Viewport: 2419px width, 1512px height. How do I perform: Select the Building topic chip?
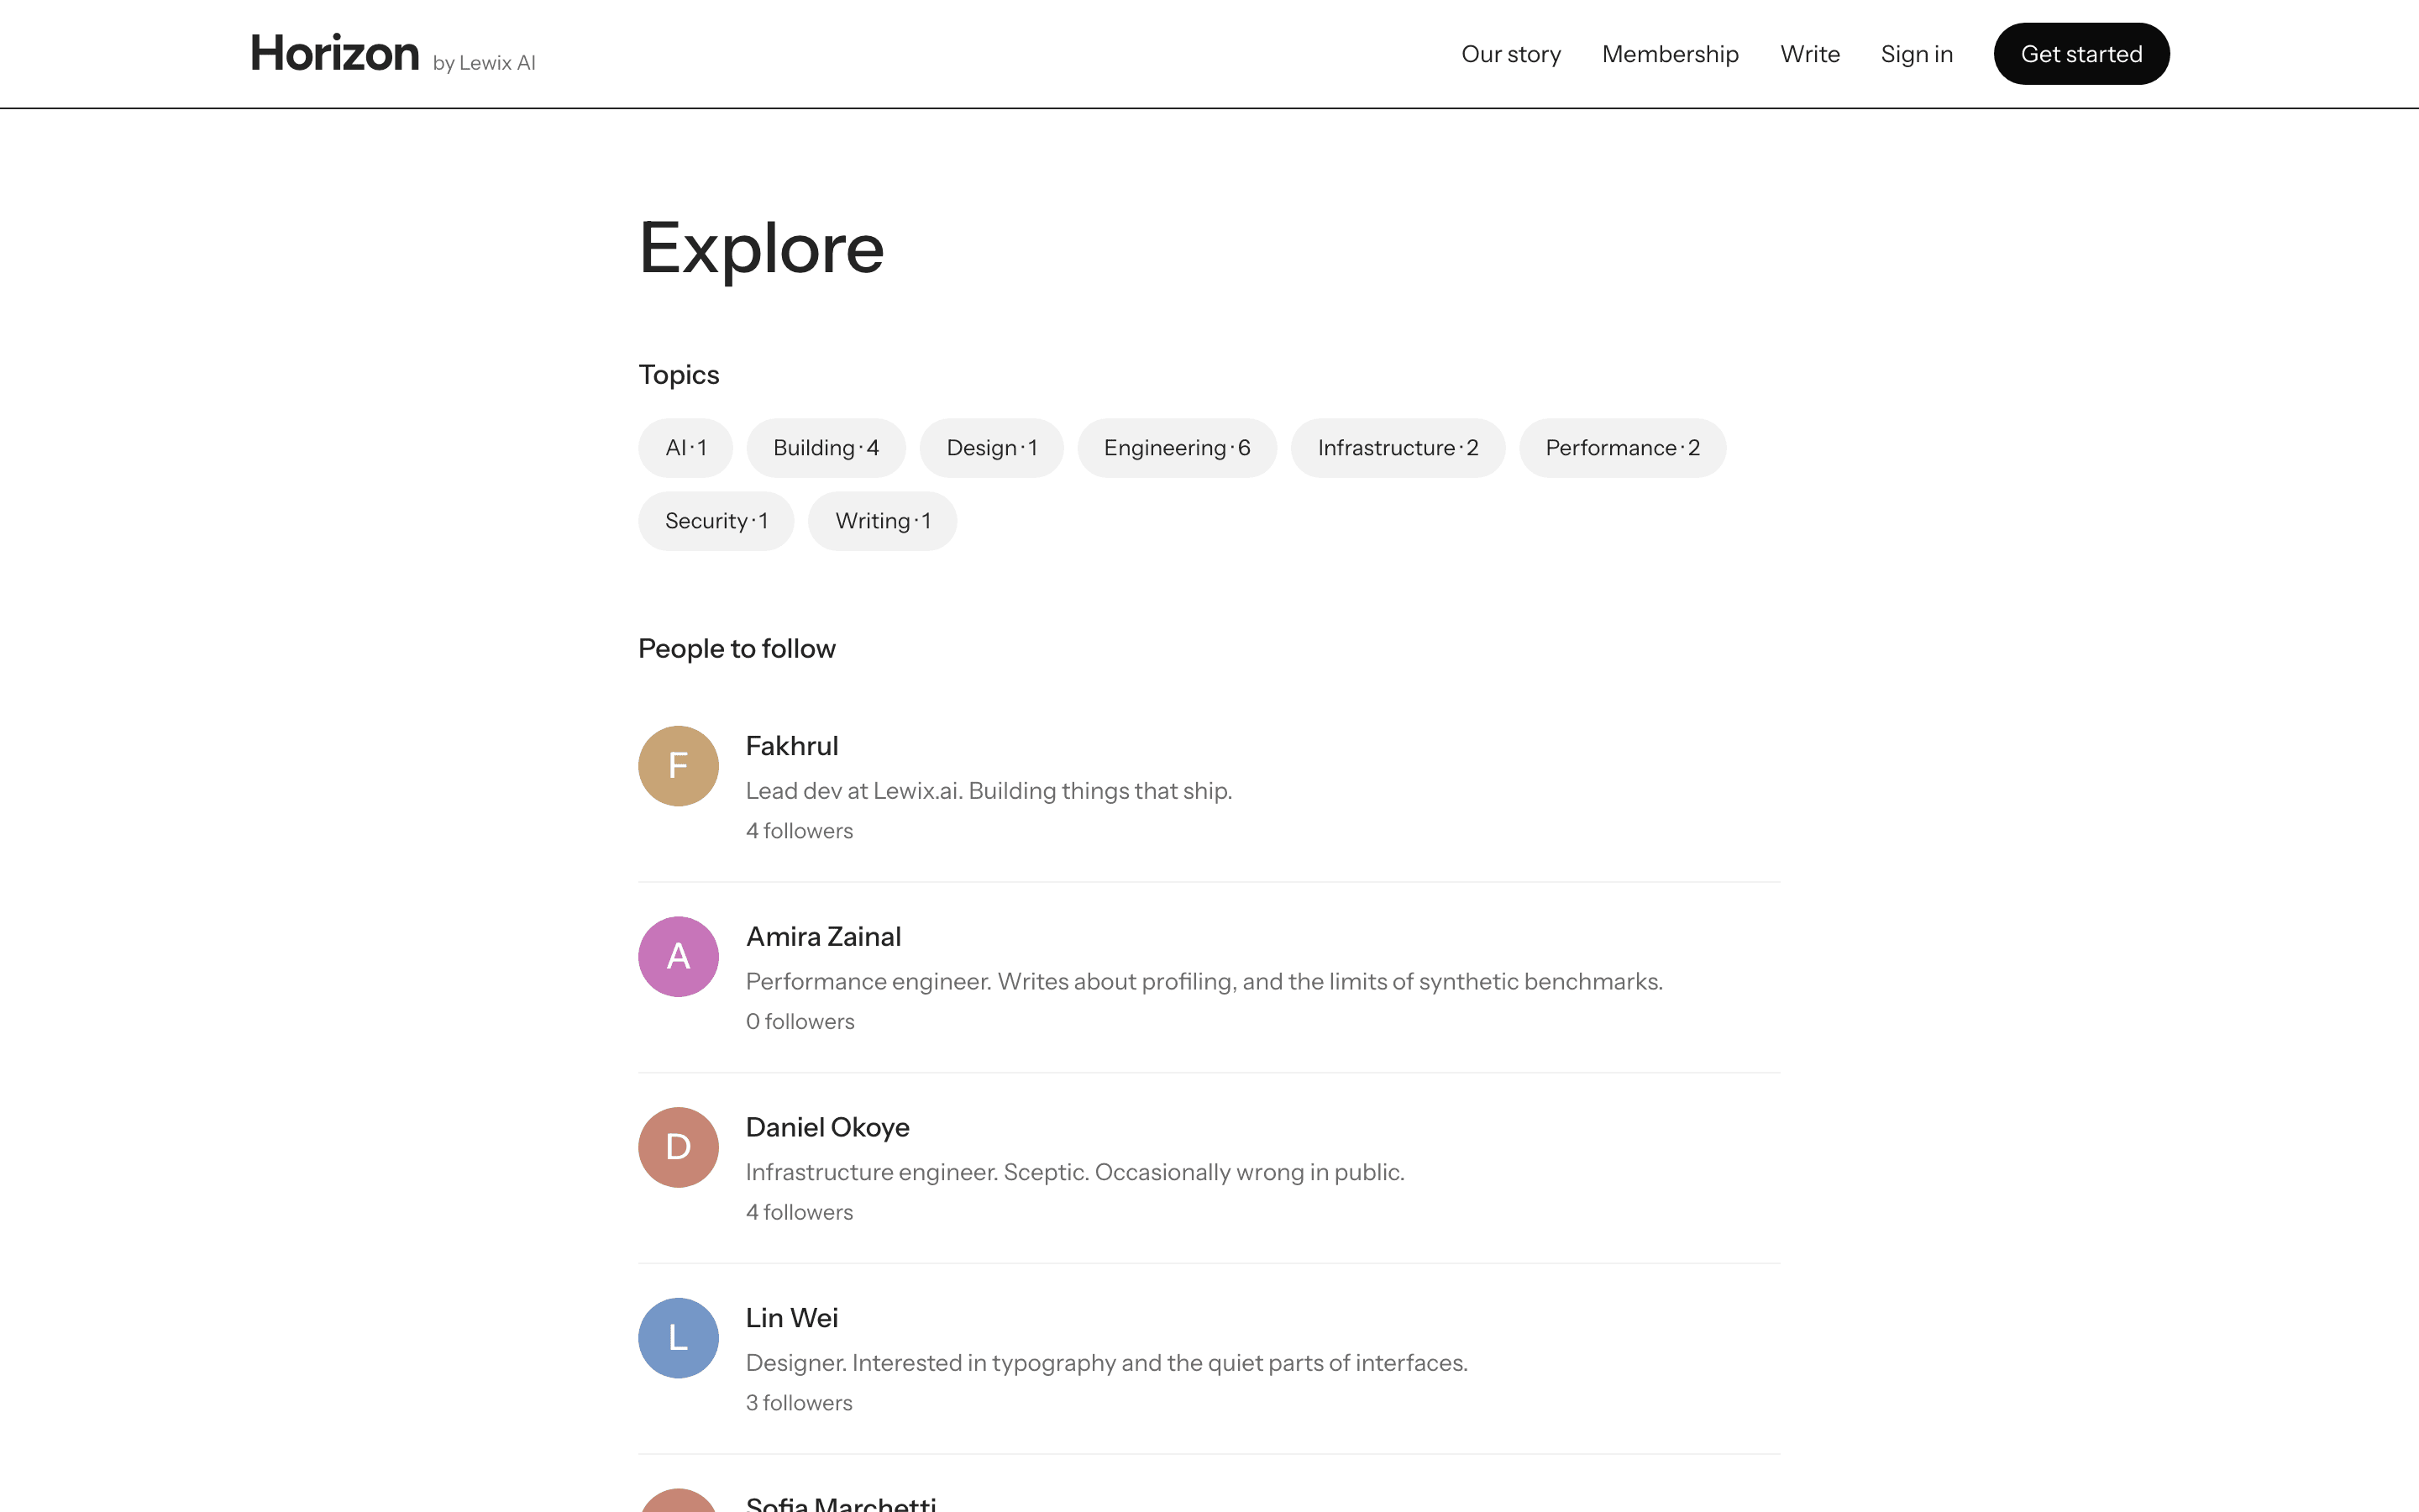[x=826, y=448]
